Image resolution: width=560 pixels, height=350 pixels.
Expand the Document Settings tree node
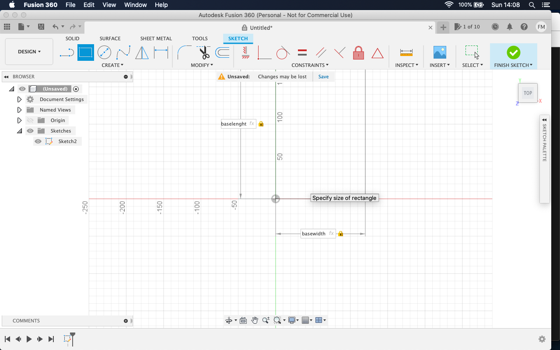[19, 99]
